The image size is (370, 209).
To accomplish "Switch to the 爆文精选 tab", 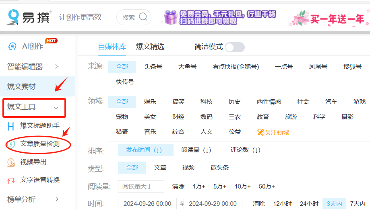I will click(x=150, y=47).
